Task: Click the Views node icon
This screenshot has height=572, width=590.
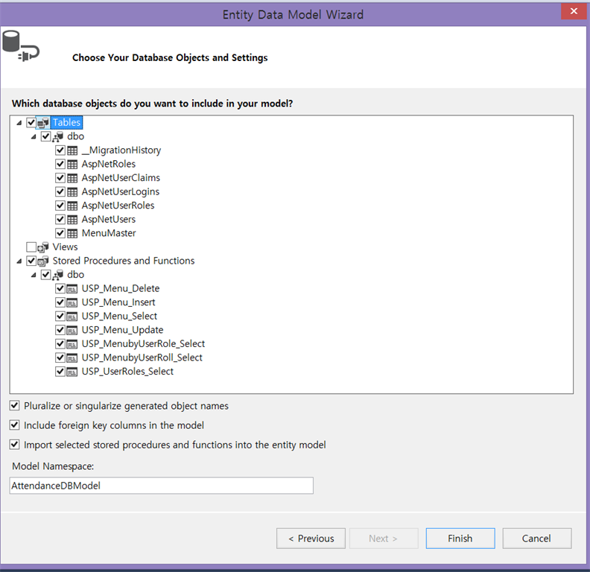Action: tap(43, 247)
